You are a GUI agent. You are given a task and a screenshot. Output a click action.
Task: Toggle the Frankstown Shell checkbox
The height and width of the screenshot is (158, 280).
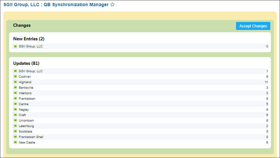click(15, 137)
